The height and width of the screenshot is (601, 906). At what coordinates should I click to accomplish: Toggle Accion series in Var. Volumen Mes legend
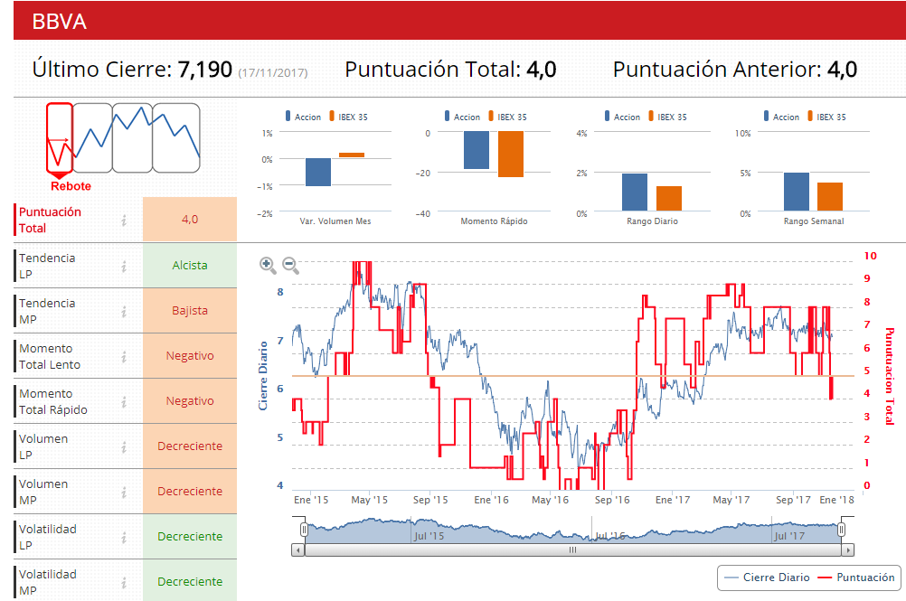pos(303,117)
